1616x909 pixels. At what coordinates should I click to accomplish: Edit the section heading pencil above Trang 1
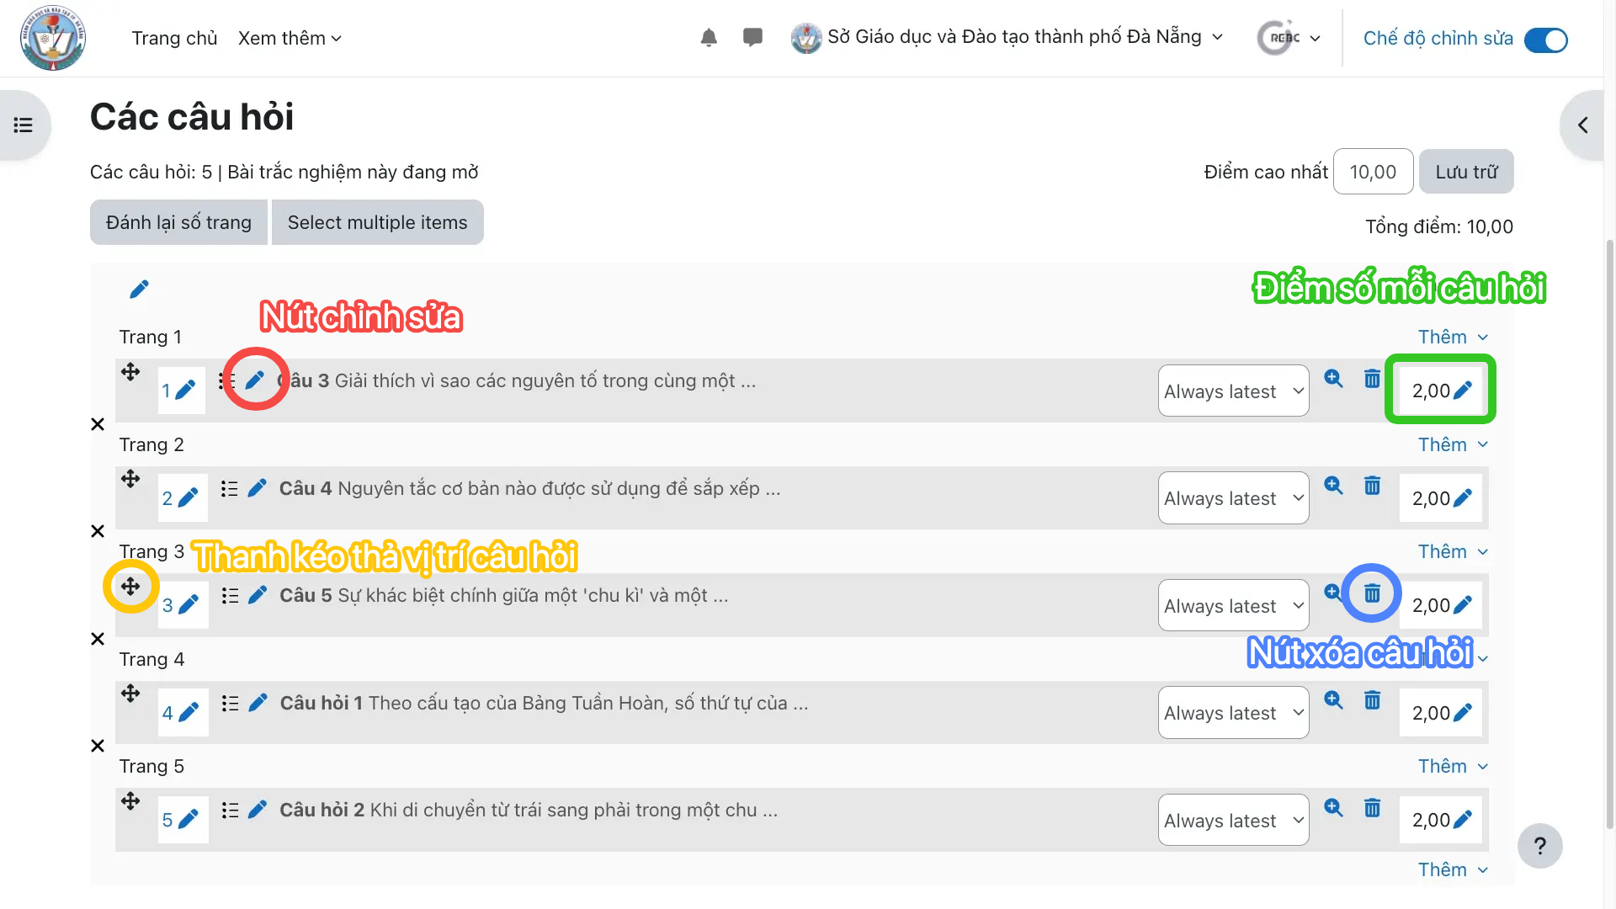[139, 290]
